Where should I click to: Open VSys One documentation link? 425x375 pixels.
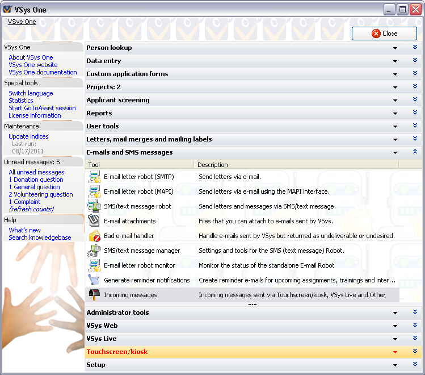point(43,72)
